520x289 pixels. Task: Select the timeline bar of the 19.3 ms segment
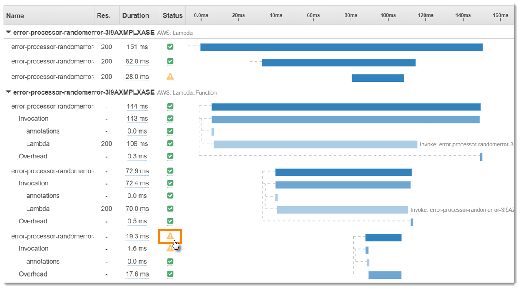[383, 238]
